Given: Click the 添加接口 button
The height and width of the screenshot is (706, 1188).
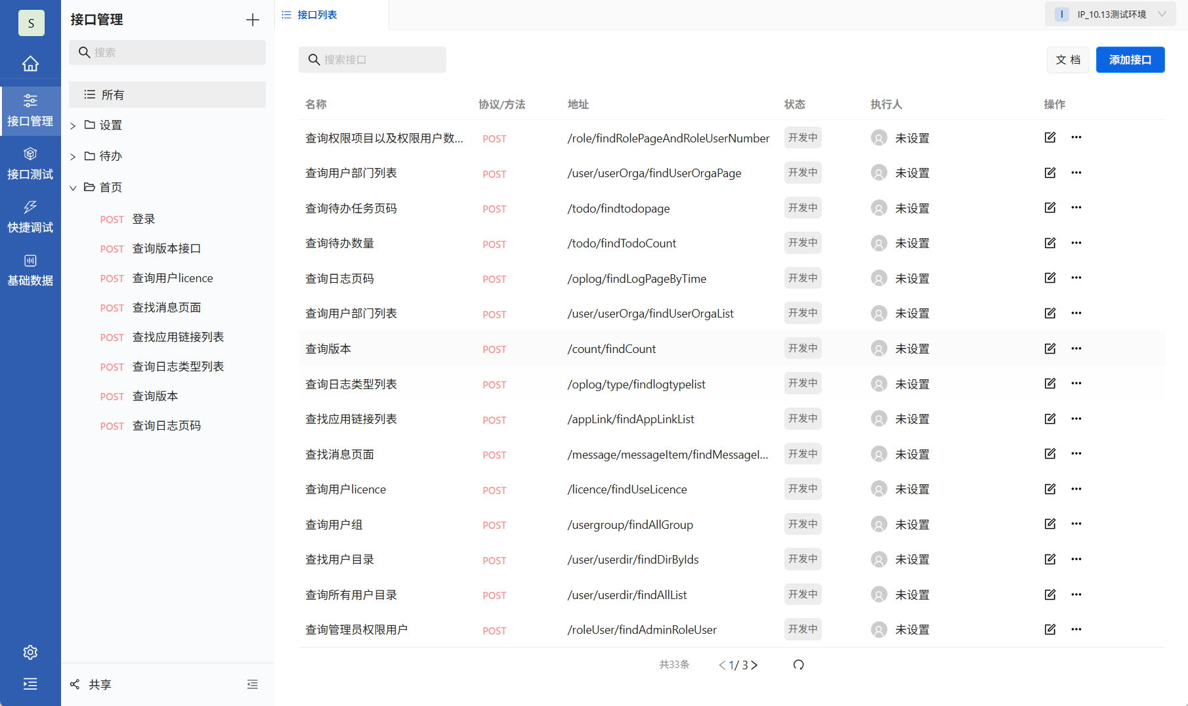Looking at the screenshot, I should [1130, 59].
